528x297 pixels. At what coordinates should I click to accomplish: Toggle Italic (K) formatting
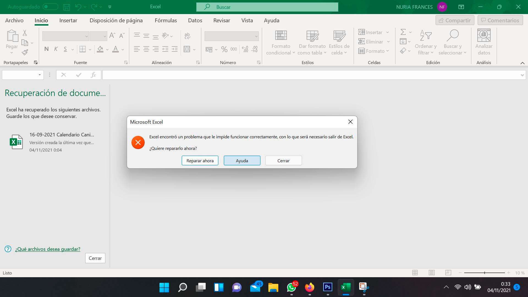point(56,49)
